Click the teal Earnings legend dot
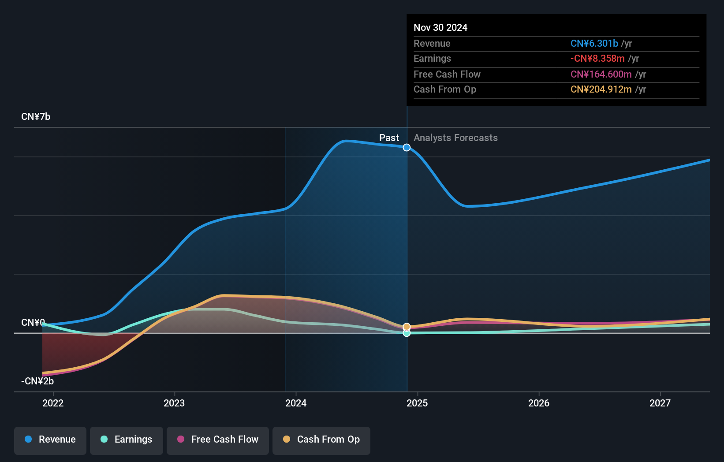The height and width of the screenshot is (462, 724). (103, 440)
